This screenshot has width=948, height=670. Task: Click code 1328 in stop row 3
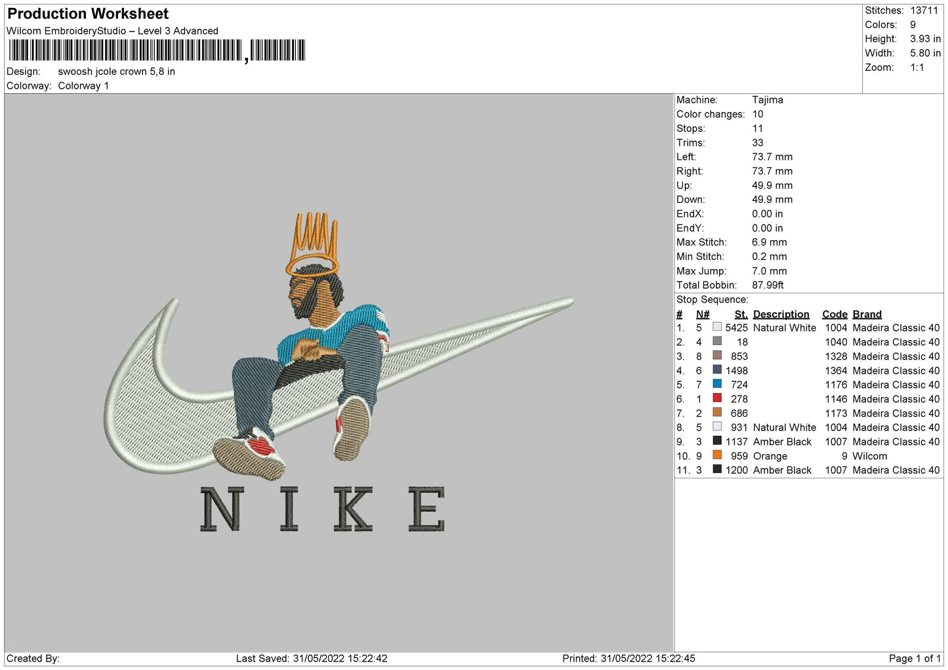click(x=836, y=356)
